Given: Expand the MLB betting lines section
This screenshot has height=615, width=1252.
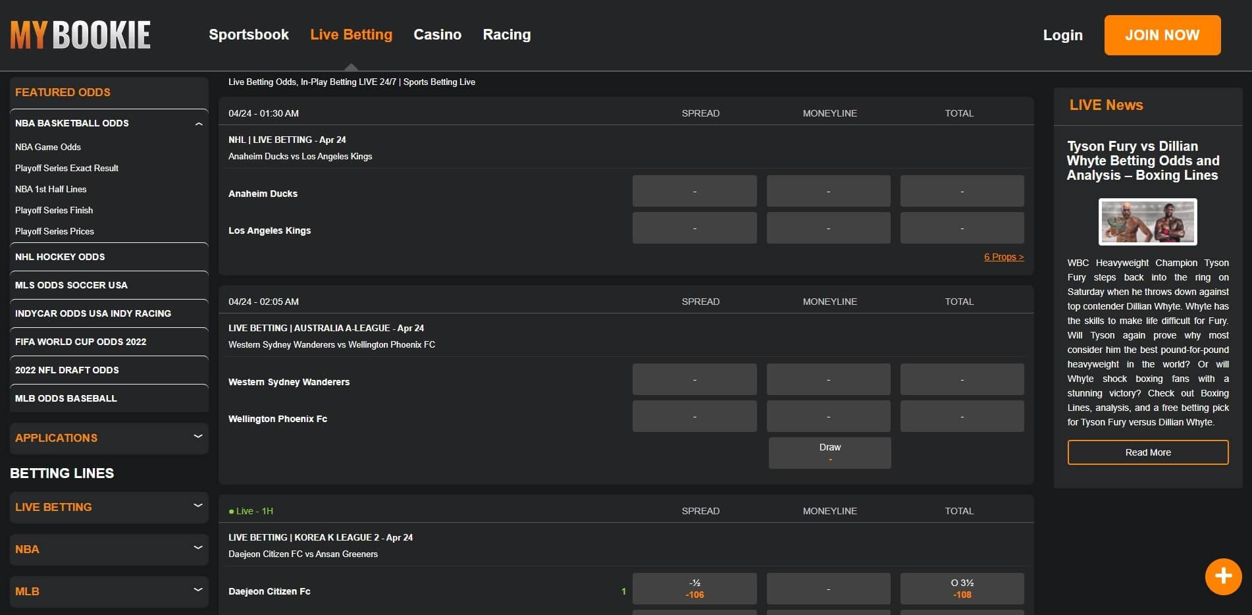Looking at the screenshot, I should 109,591.
